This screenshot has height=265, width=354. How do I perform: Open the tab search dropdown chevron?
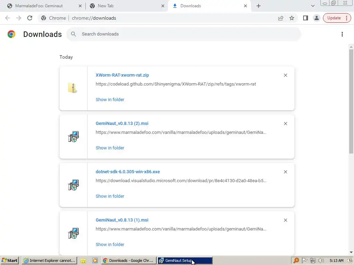(313, 6)
